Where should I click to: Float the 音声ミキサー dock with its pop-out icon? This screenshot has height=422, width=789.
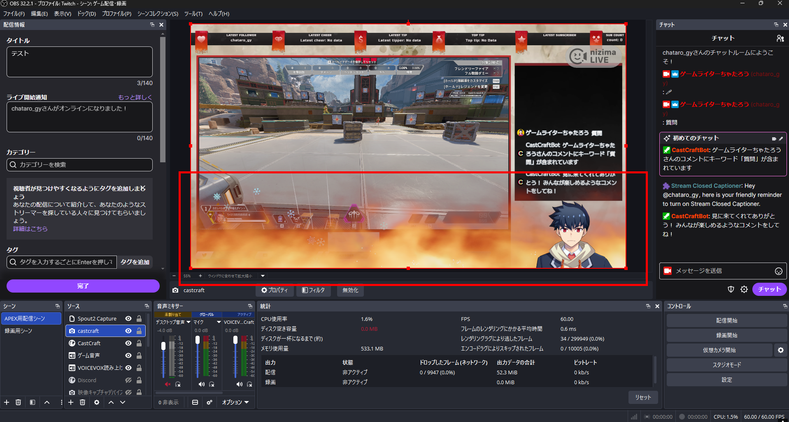click(x=250, y=306)
